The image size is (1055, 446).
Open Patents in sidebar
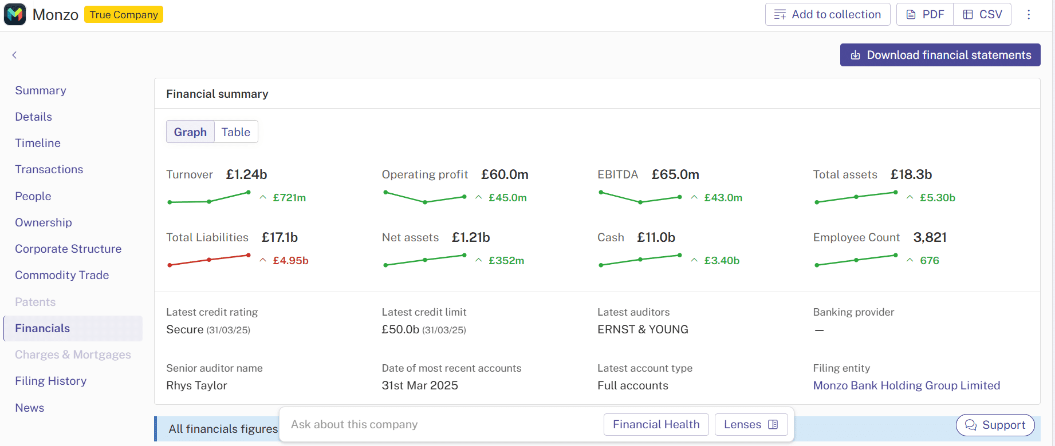(x=35, y=302)
